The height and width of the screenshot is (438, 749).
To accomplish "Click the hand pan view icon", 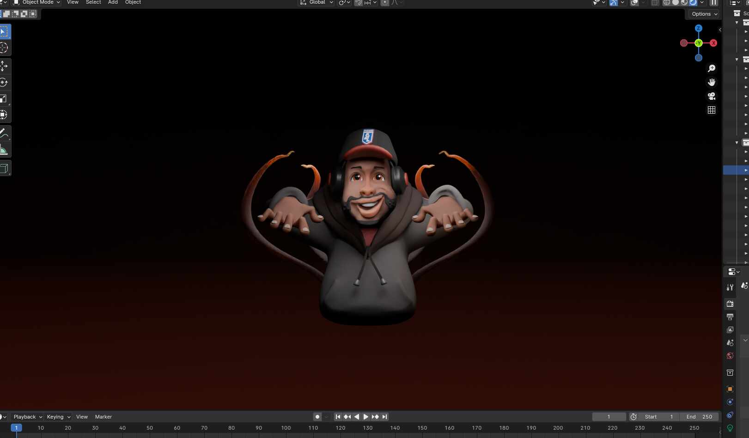I will click(712, 82).
